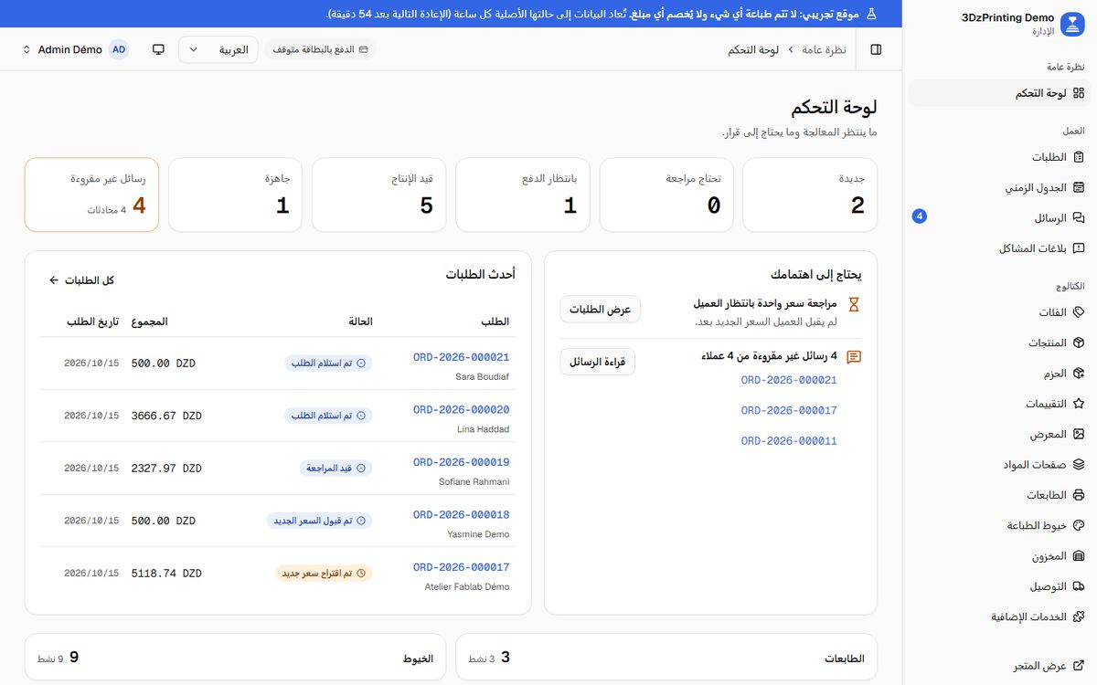Toggle the sidebar panel collapse button
Screen dimensions: 1097x685
click(x=876, y=49)
